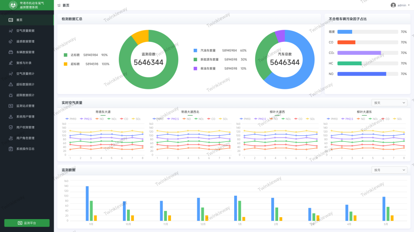Viewport: 414px width, 232px height.
Task: Toggle PM10 legend in 常德东大道 chart
Action: 71,119
